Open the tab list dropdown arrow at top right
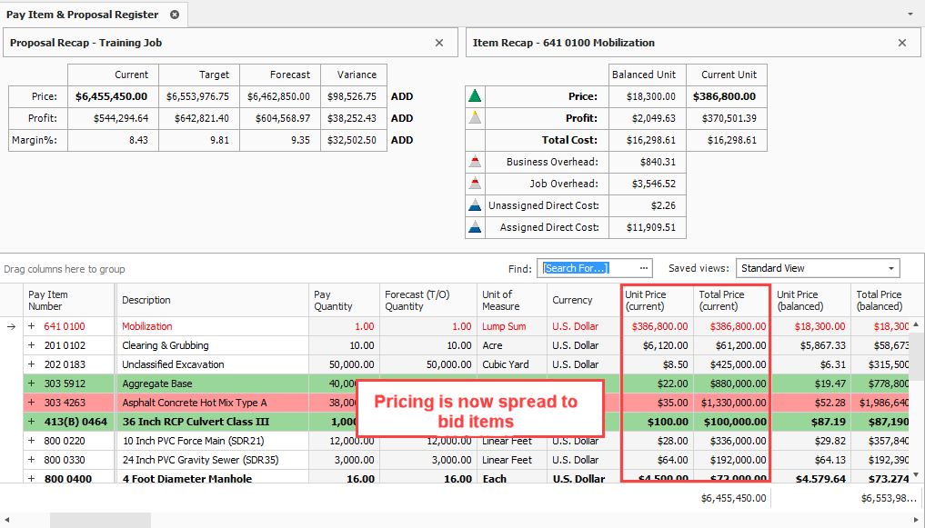The width and height of the screenshot is (925, 528). point(910,15)
